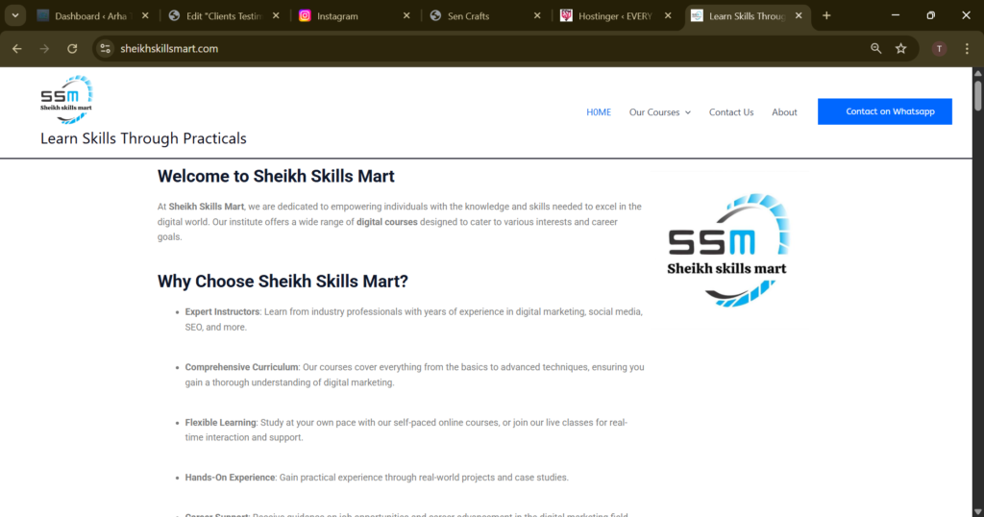This screenshot has width=984, height=517.
Task: Switch to the Sen Crafts tab
Action: point(485,15)
